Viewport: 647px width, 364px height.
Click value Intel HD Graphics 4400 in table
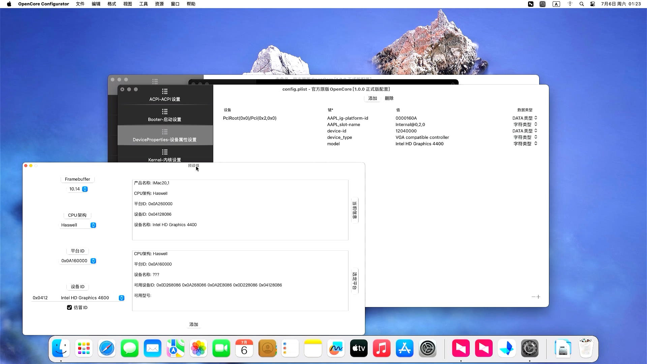420,144
